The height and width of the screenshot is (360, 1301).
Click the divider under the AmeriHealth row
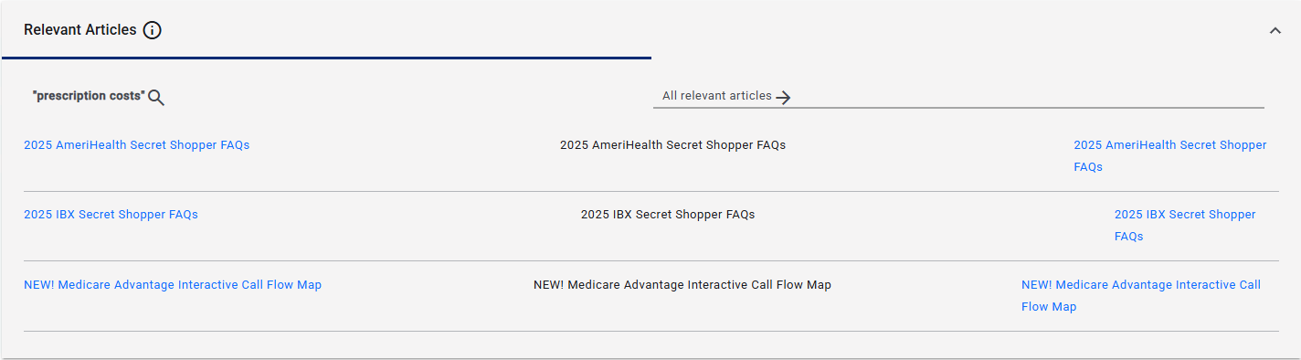pyautogui.click(x=651, y=191)
